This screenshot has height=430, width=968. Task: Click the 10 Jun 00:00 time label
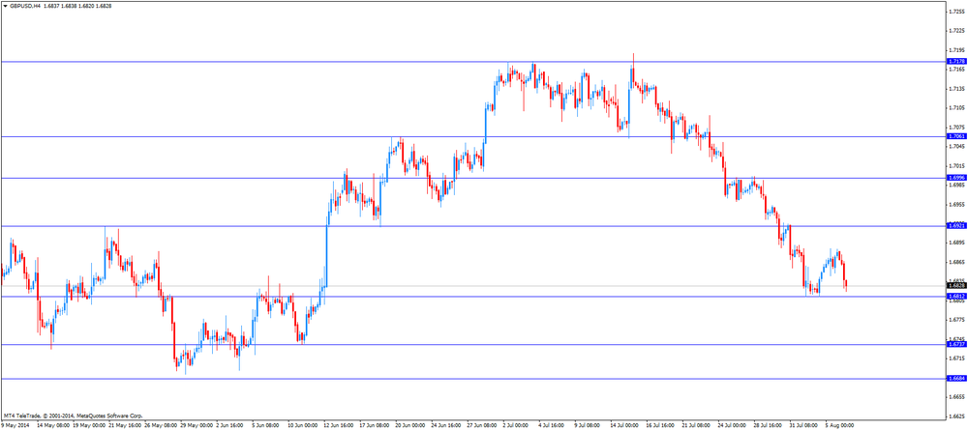coord(302,425)
